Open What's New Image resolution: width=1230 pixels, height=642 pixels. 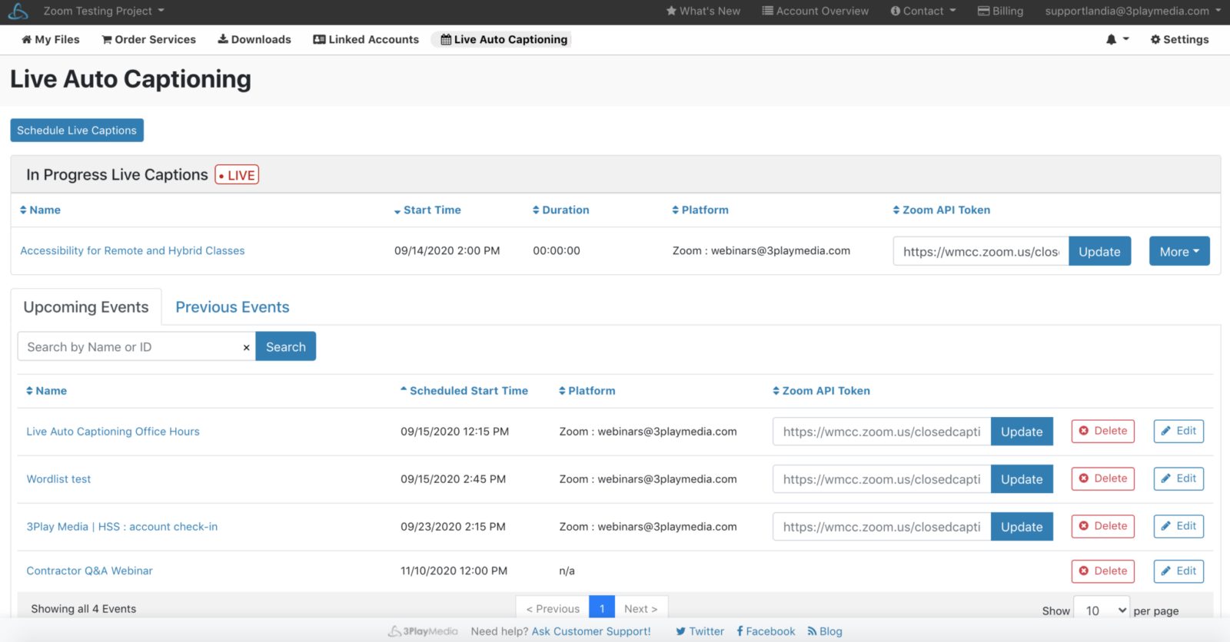703,11
